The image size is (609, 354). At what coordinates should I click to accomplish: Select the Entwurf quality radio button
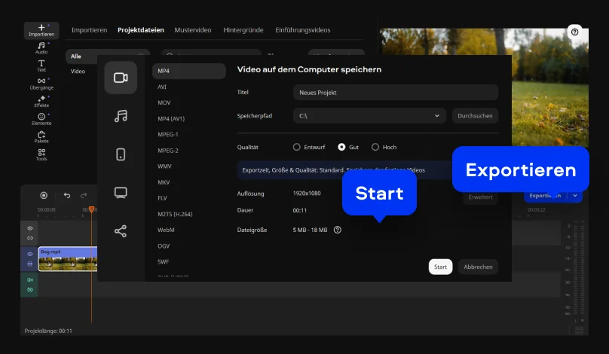coord(297,148)
